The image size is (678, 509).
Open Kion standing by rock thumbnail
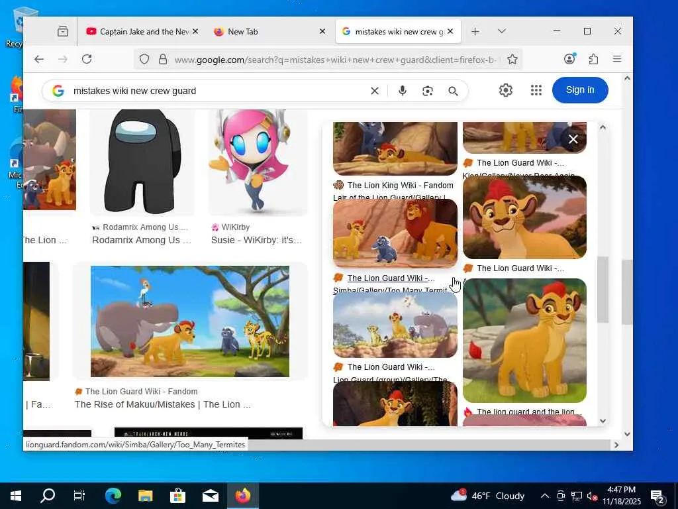point(524,341)
